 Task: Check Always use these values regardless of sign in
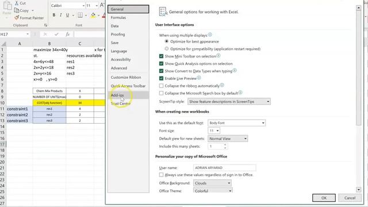161,175
